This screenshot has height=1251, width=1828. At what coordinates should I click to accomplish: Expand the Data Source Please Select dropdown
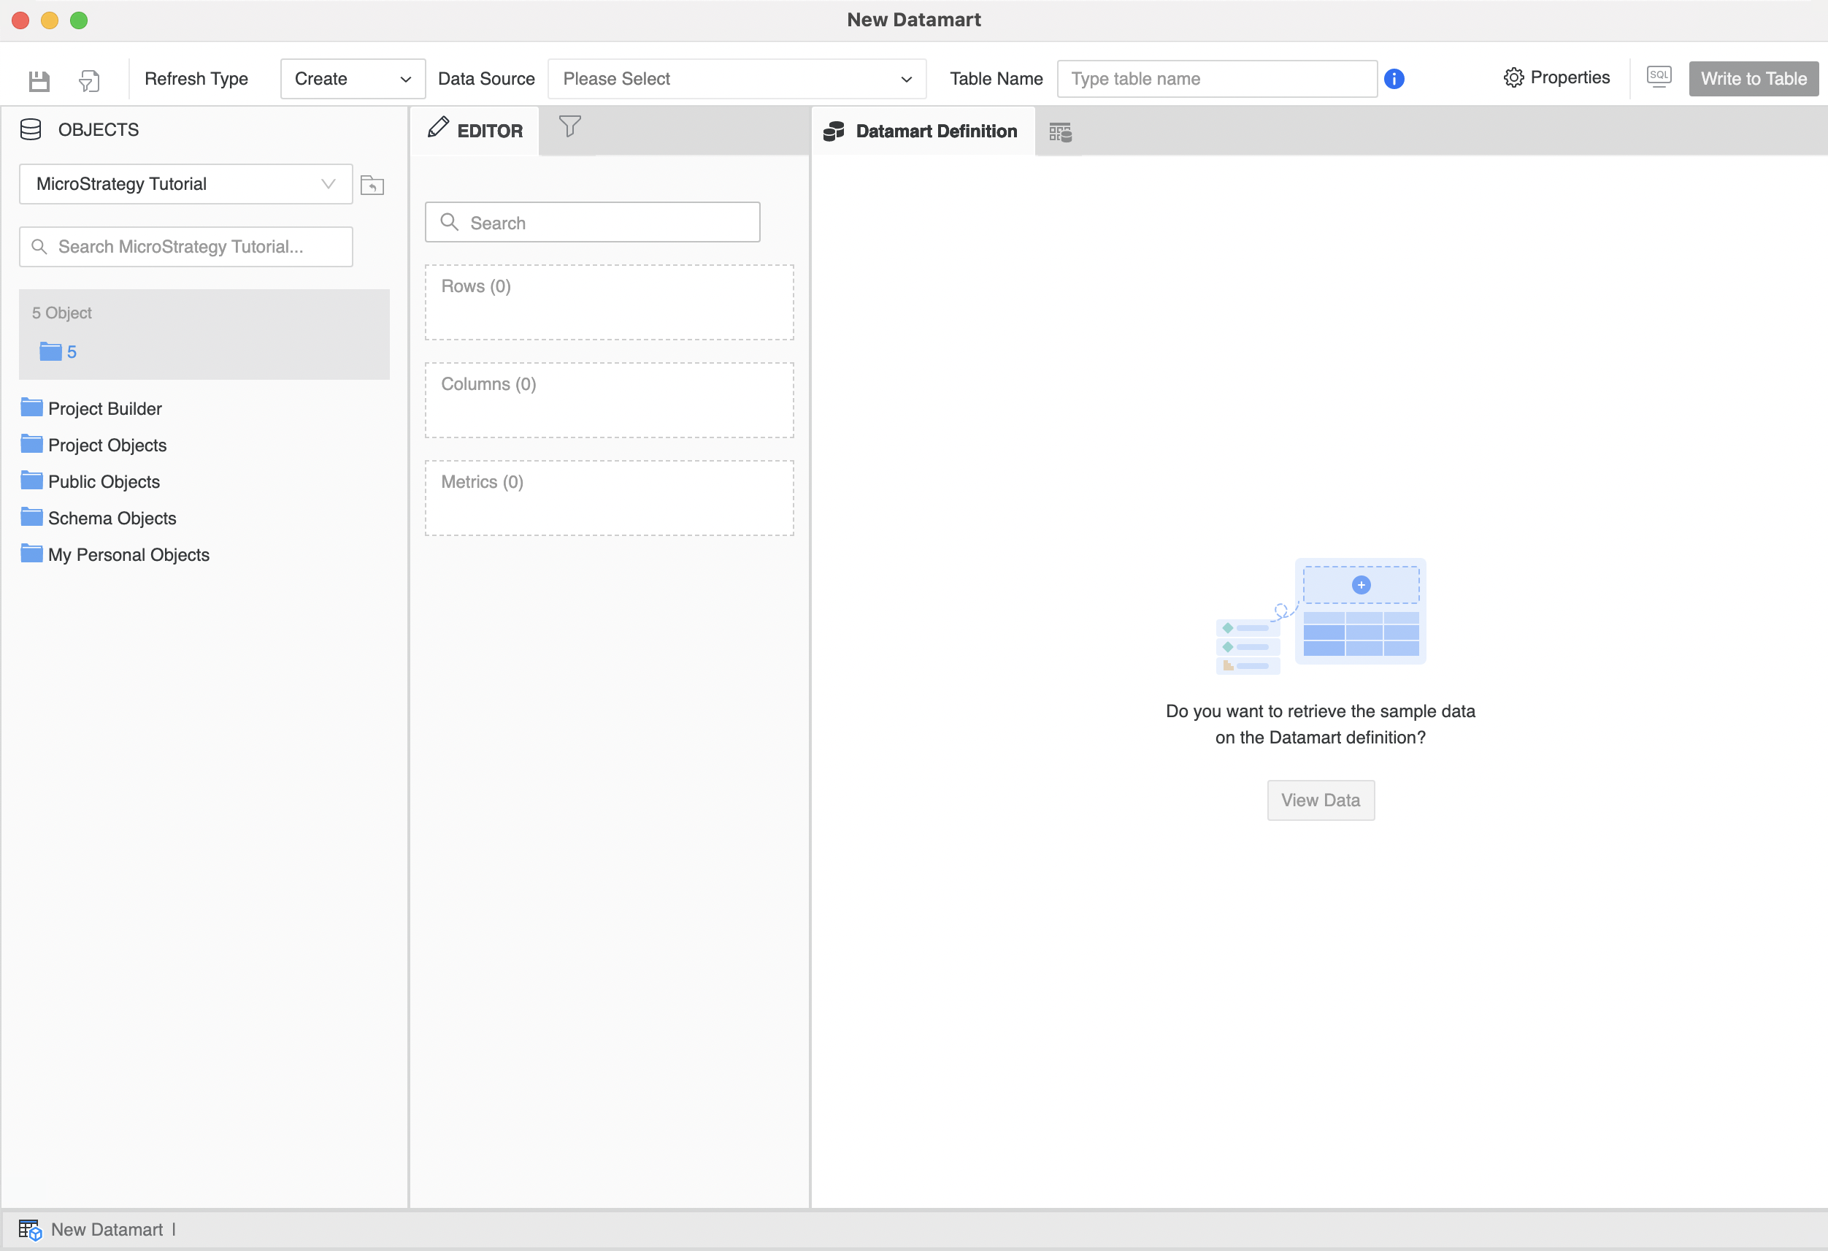click(x=736, y=79)
